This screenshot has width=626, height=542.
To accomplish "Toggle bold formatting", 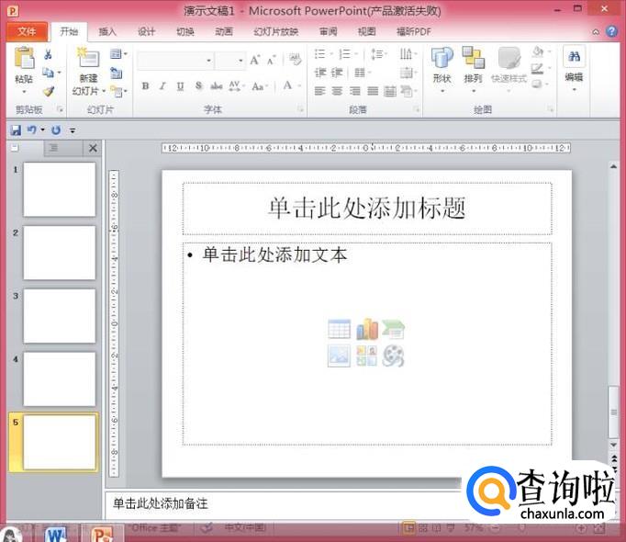I will pyautogui.click(x=145, y=86).
